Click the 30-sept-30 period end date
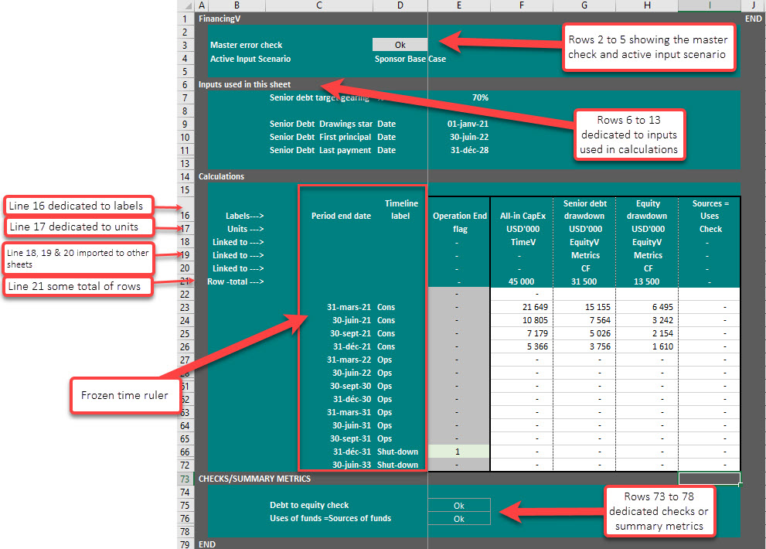The width and height of the screenshot is (766, 549). [350, 387]
